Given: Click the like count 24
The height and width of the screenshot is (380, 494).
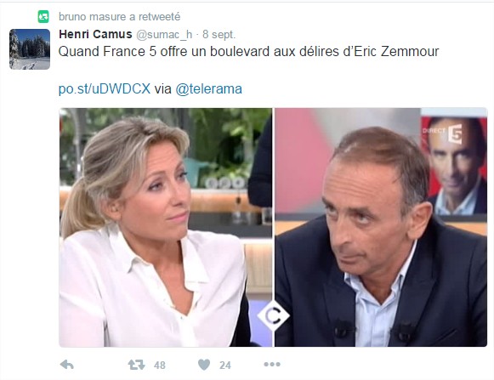Looking at the screenshot, I should coord(225,366).
